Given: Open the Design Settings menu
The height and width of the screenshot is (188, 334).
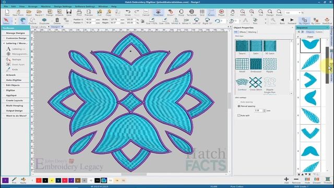Looking at the screenshot, I should pyautogui.click(x=63, y=6).
